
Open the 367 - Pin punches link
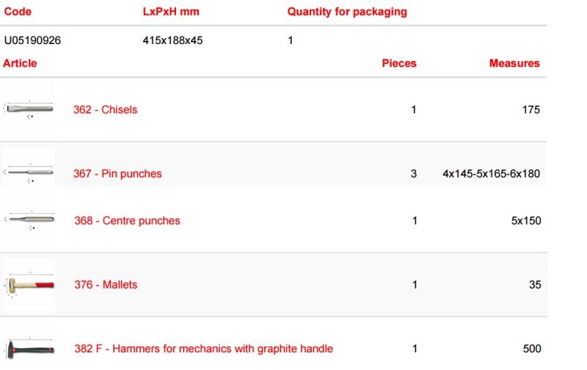click(x=117, y=174)
